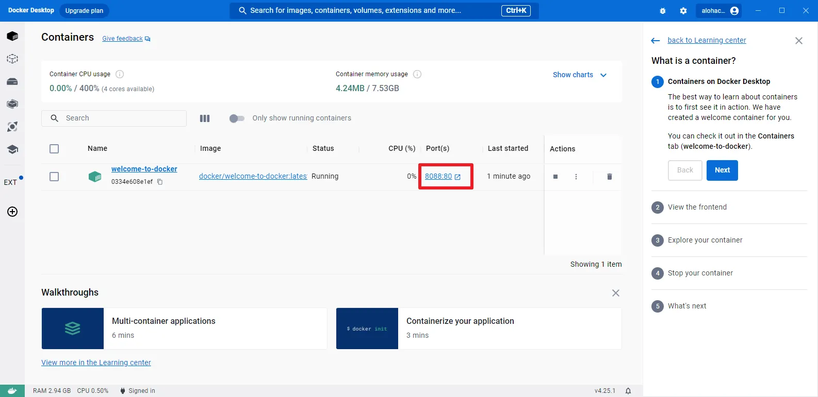Screen dimensions: 818x397
Task: Click the global search bar
Action: pos(384,11)
